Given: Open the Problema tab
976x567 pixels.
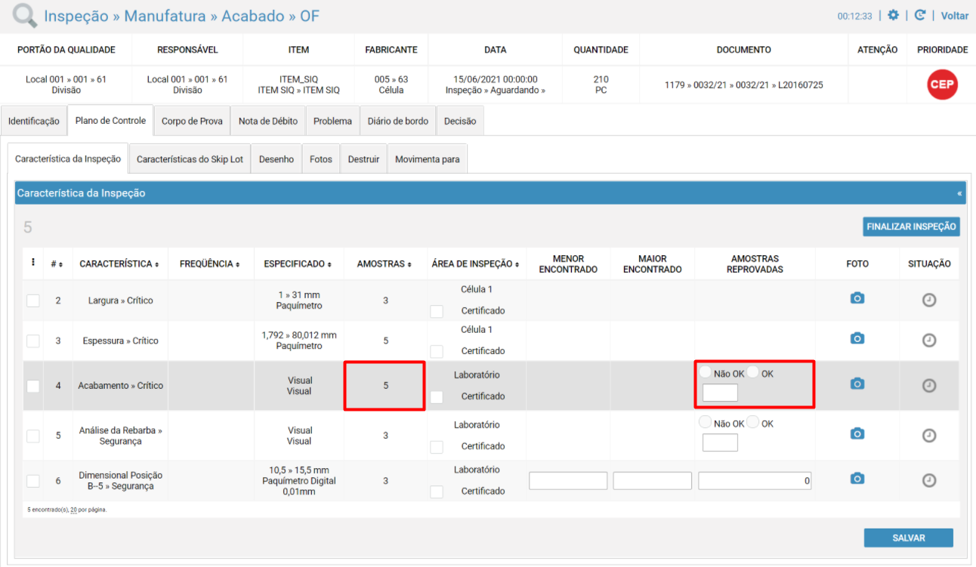Looking at the screenshot, I should 332,121.
